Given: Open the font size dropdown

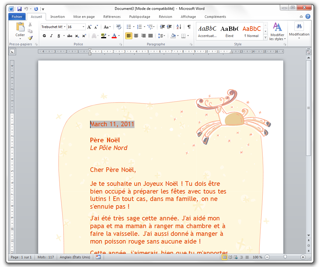Looking at the screenshot, I should click(83, 27).
